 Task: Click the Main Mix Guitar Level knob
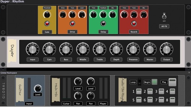[78, 81]
